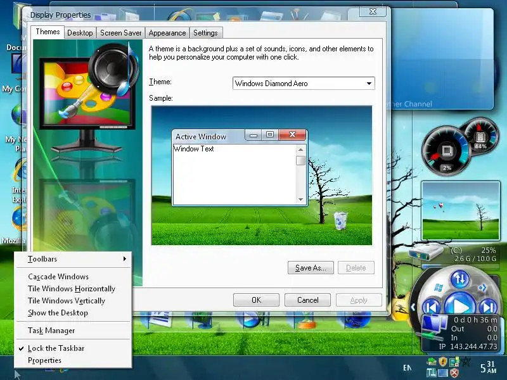Click the EN language indicator
This screenshot has height=380, width=507.
click(408, 368)
